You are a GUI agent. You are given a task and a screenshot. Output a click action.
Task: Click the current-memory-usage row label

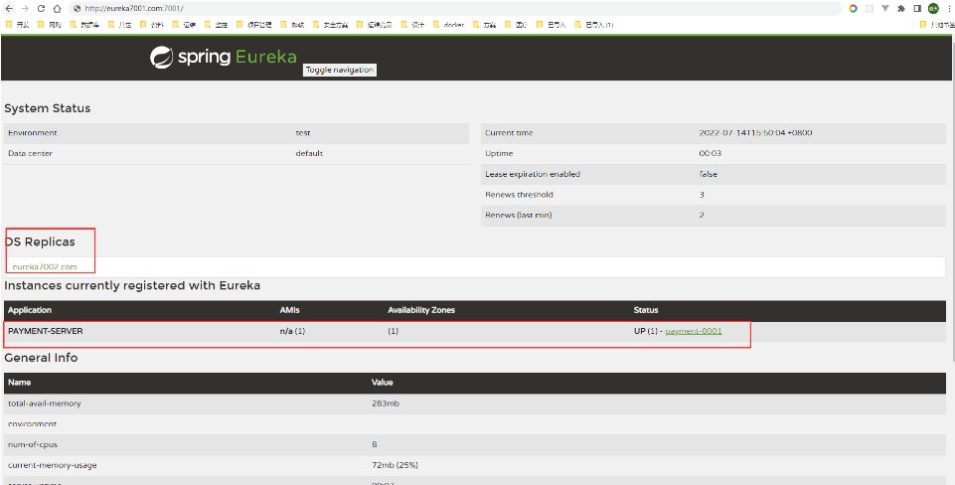pyautogui.click(x=53, y=465)
